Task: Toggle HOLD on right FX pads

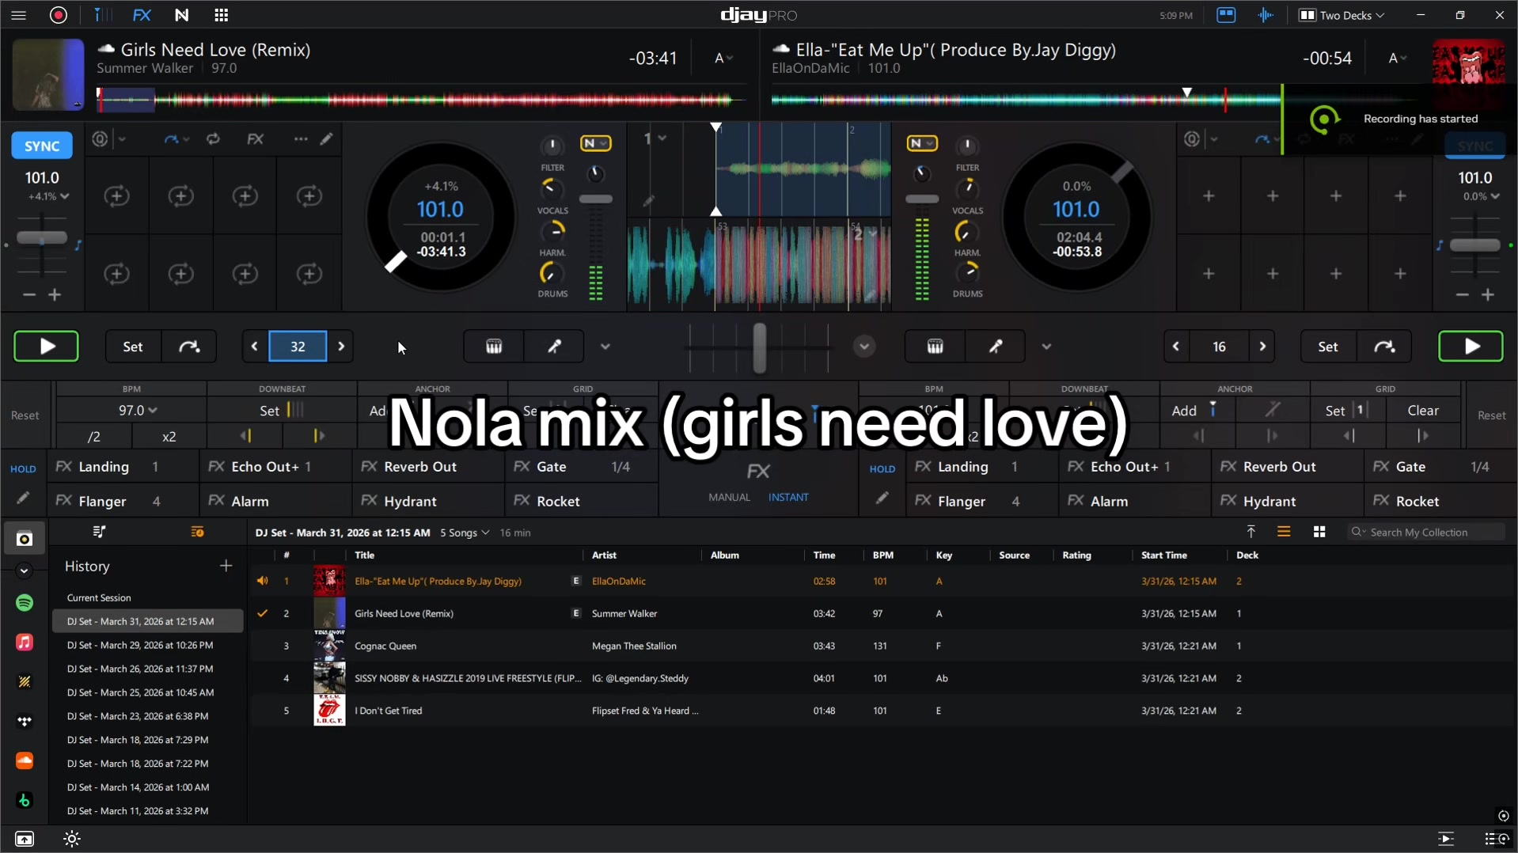Action: pyautogui.click(x=882, y=468)
